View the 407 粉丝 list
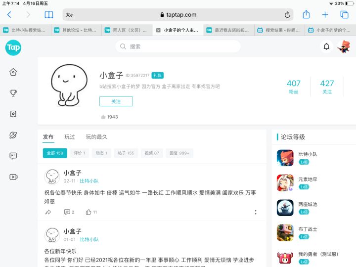The width and height of the screenshot is (356, 267). 294,87
